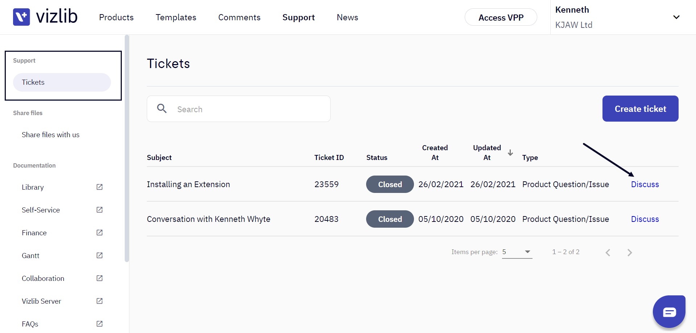Image resolution: width=696 pixels, height=333 pixels.
Task: Click external link icon next to Library
Action: [99, 187]
